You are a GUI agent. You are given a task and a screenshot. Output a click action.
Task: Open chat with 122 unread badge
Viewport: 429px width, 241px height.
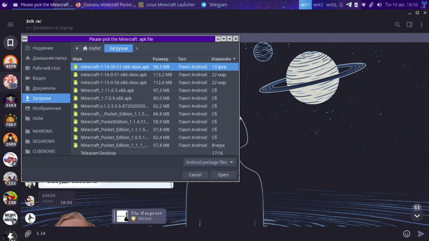tap(10, 179)
